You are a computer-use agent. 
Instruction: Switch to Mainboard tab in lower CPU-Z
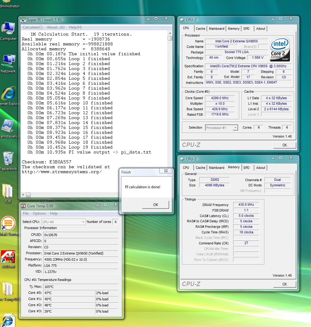217,168
